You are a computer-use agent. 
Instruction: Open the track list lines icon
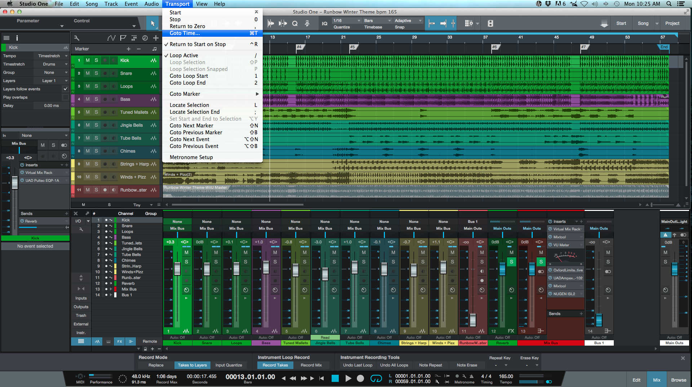click(x=6, y=38)
